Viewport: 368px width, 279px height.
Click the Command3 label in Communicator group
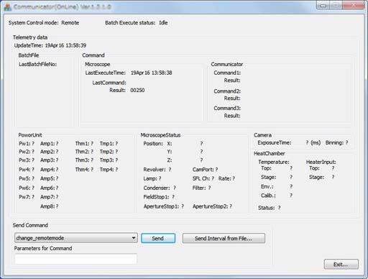point(227,108)
